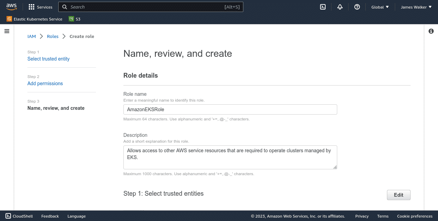Open the James Walker account menu

click(x=416, y=7)
